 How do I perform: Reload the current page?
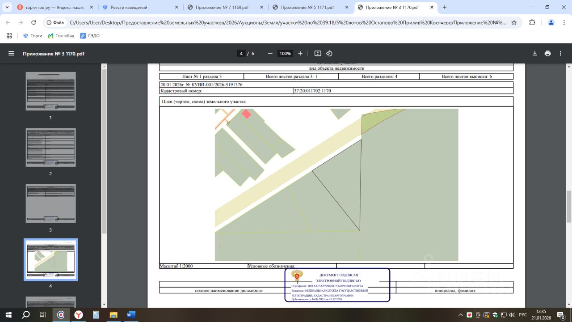[34, 22]
